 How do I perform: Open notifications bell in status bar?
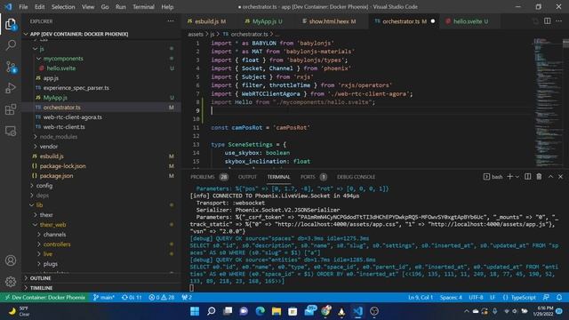559,298
